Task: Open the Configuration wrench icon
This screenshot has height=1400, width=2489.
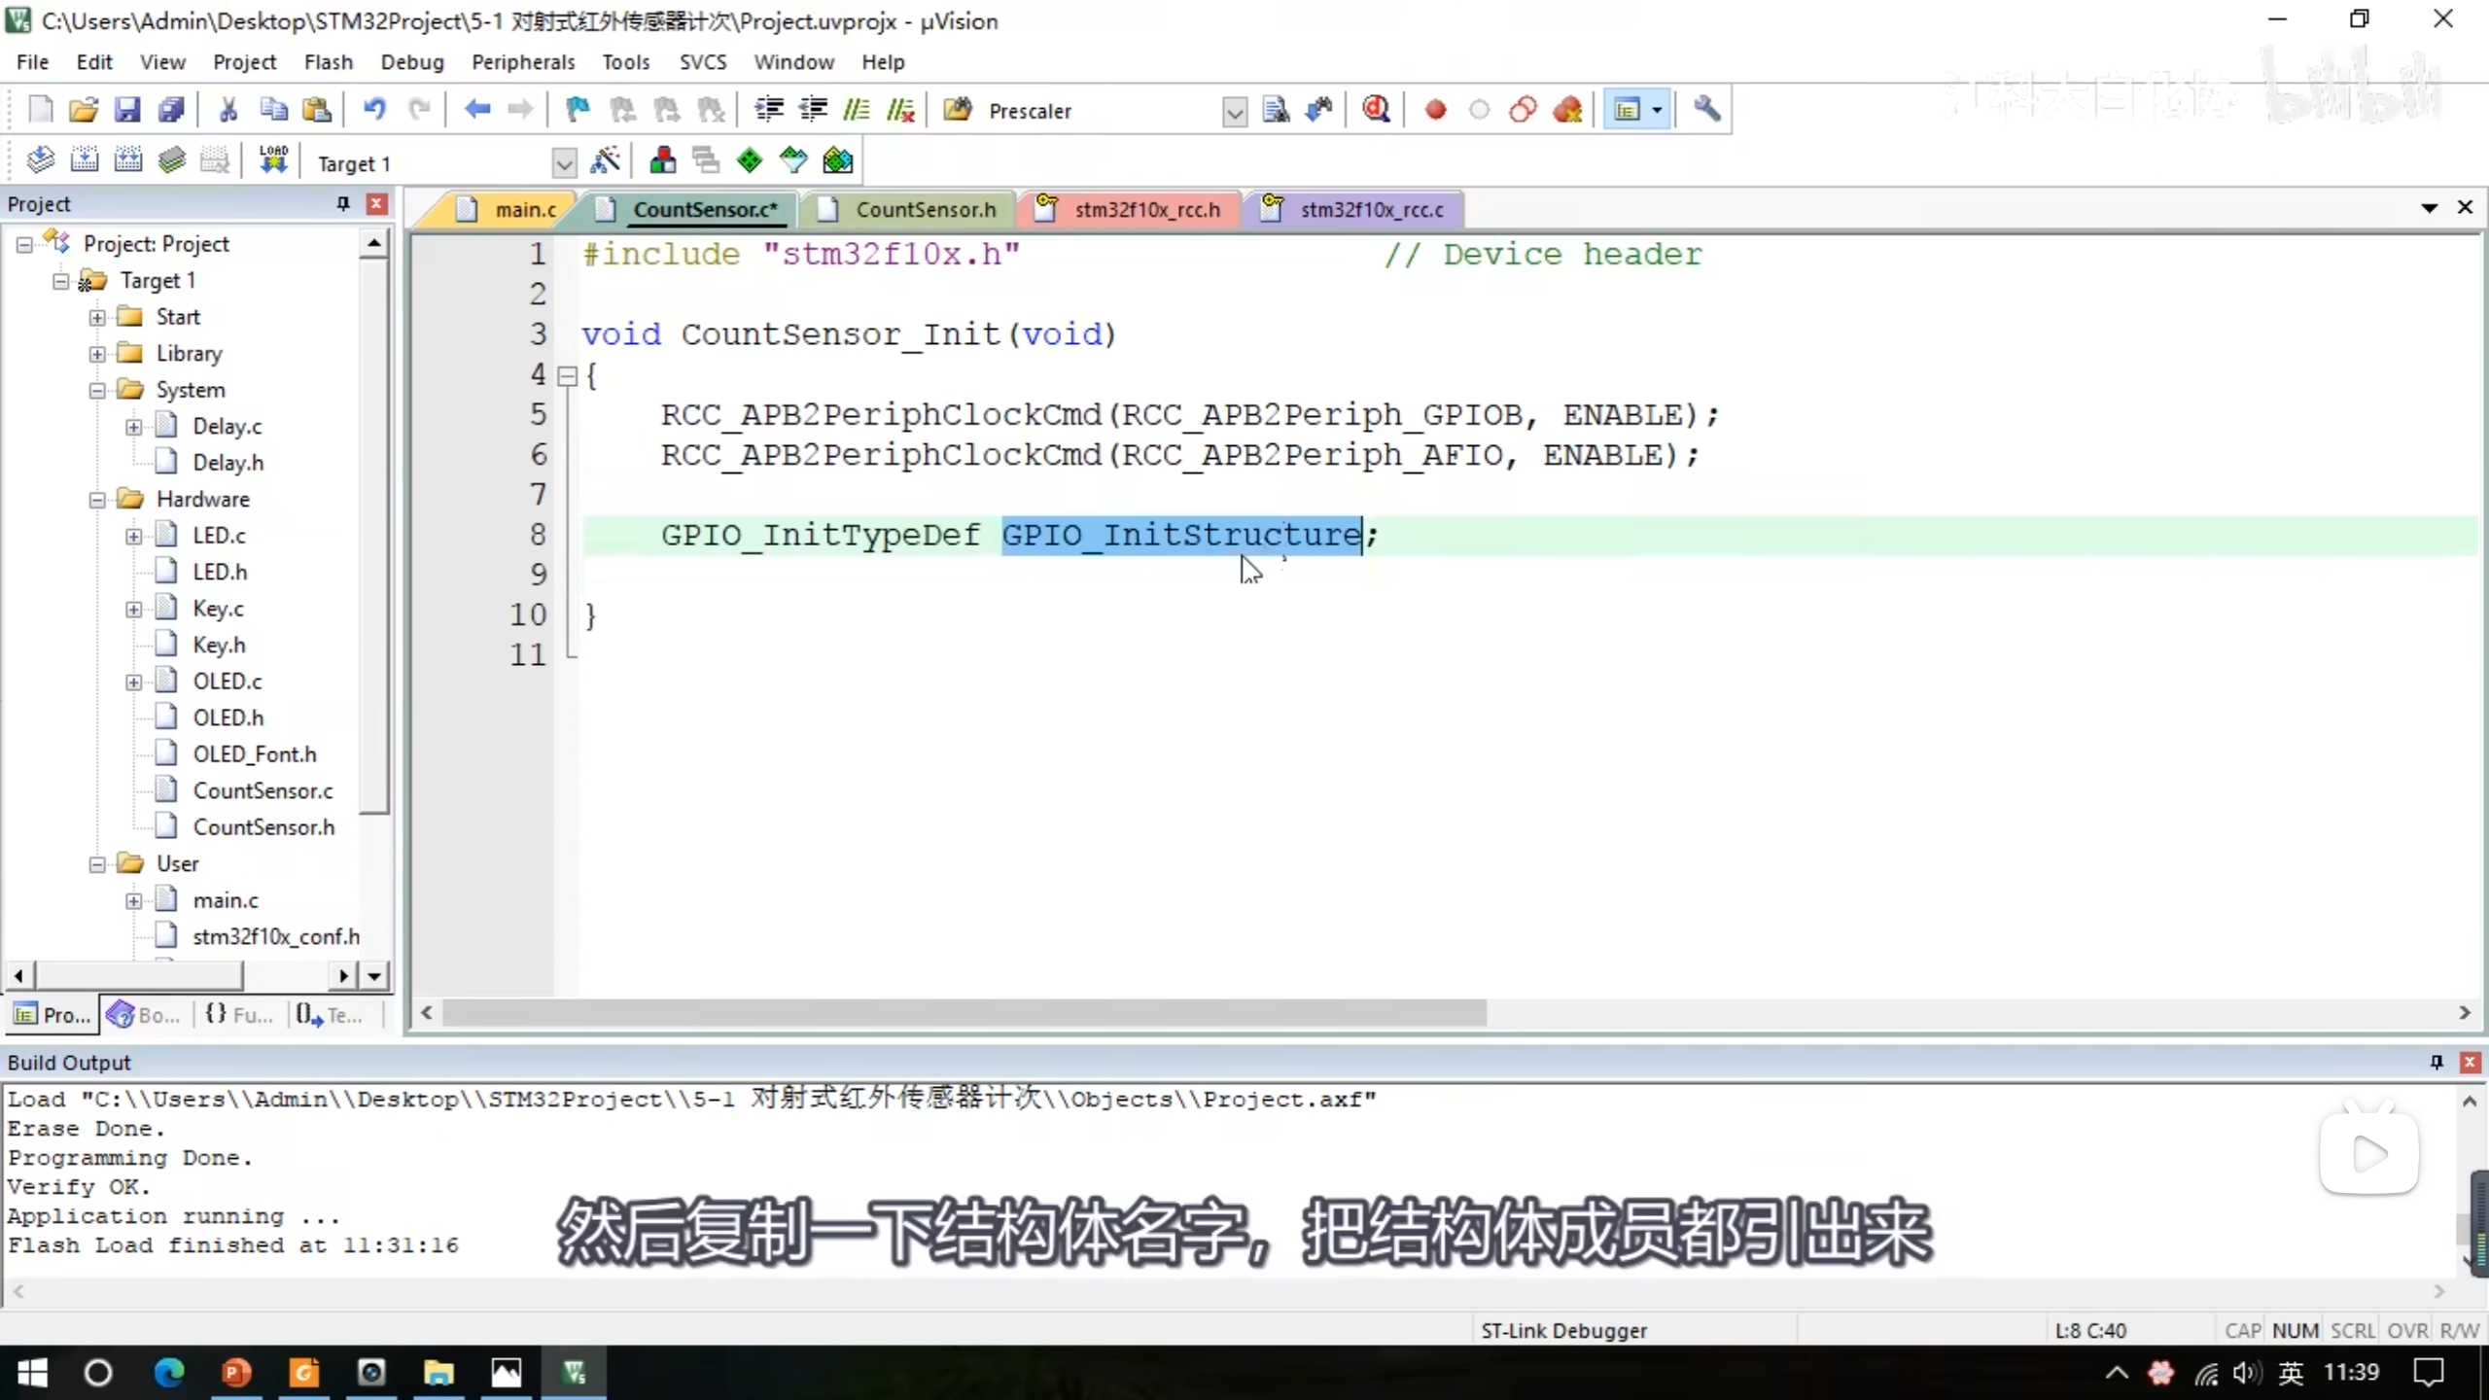Action: 1706,110
